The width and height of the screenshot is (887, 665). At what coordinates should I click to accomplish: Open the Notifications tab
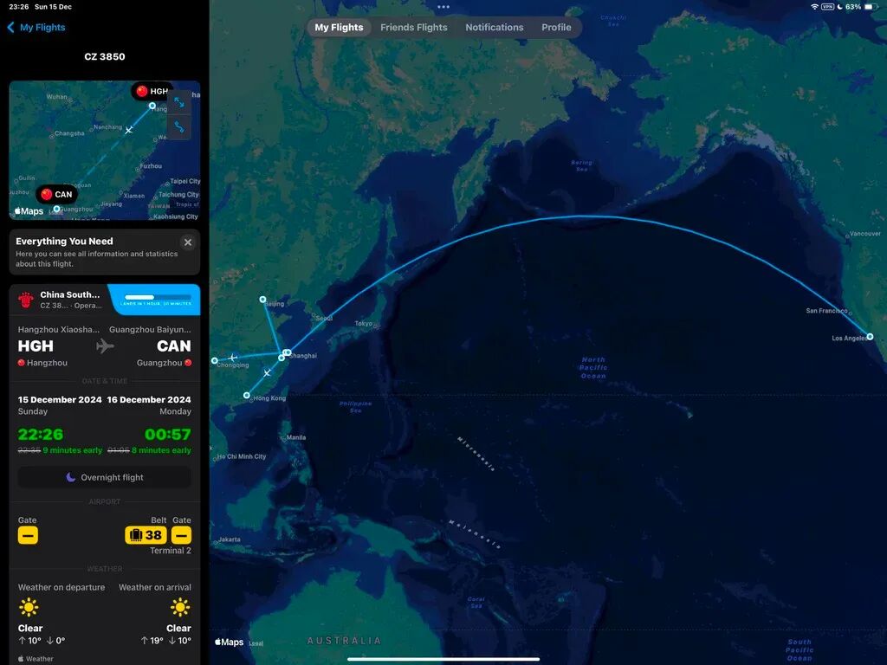[x=495, y=27]
